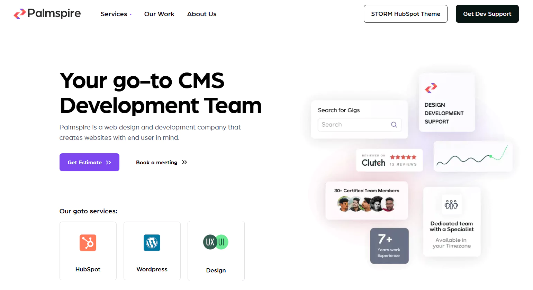Click the Palmspire logo in Design Development Support card
The height and width of the screenshot is (290, 533).
click(431, 88)
